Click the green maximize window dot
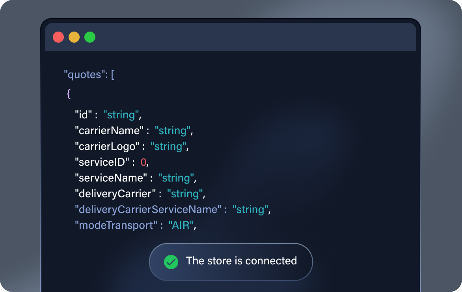 90,37
